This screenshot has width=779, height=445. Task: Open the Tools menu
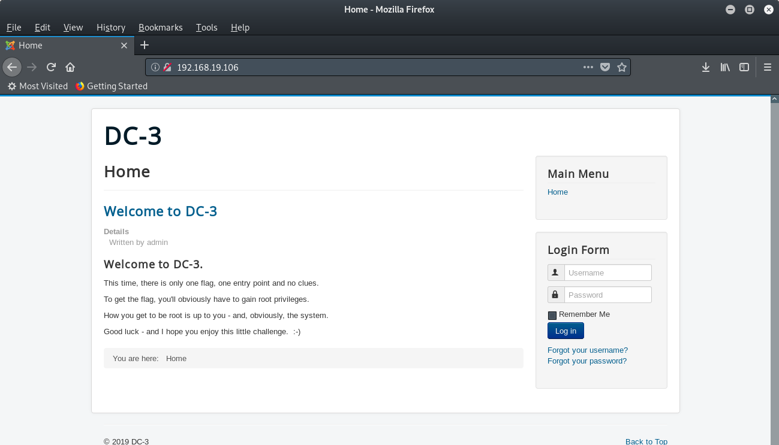point(207,28)
